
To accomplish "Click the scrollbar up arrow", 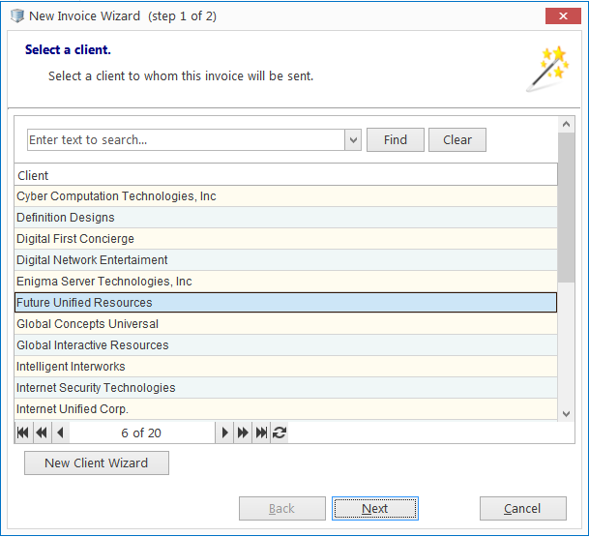I will tap(567, 124).
